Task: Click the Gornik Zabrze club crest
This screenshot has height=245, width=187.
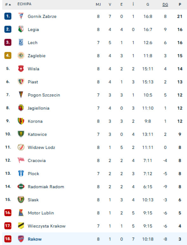Action: (x=21, y=16)
